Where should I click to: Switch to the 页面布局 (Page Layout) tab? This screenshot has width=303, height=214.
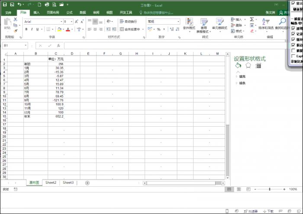coord(53,13)
